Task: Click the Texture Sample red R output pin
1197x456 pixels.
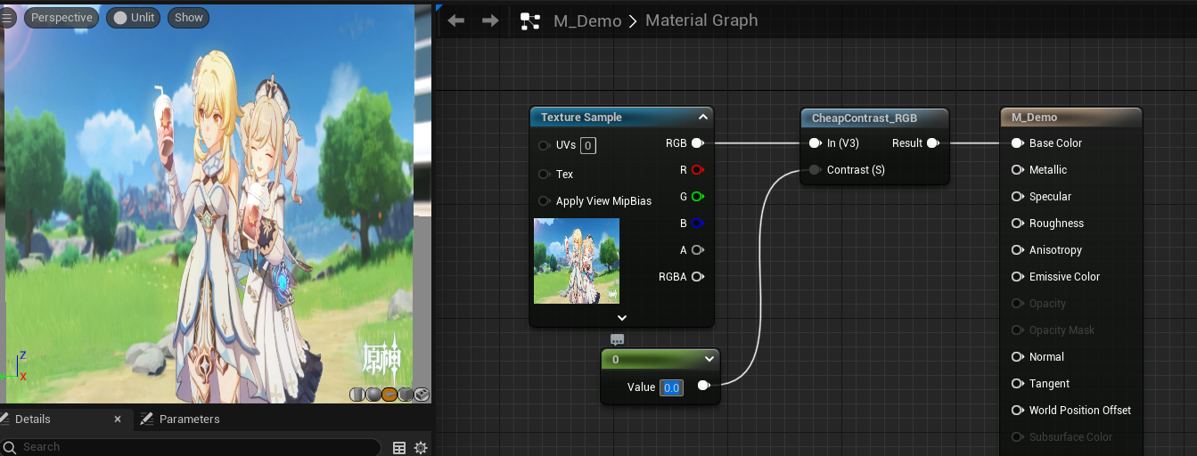Action: coord(697,169)
